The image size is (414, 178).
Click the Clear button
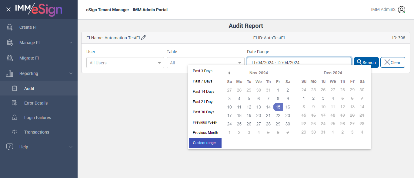[x=392, y=63]
